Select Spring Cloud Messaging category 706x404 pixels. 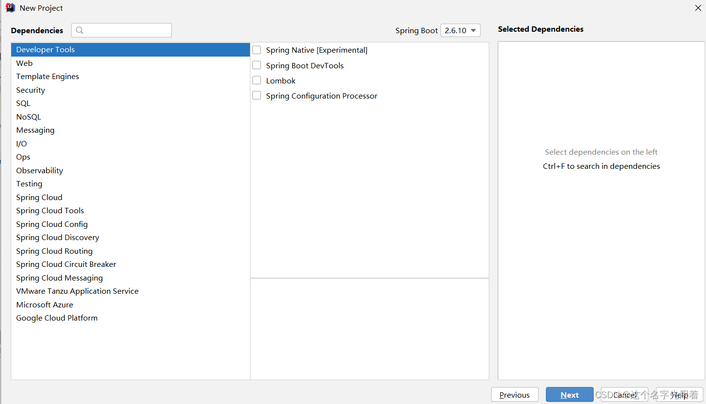tap(130, 278)
